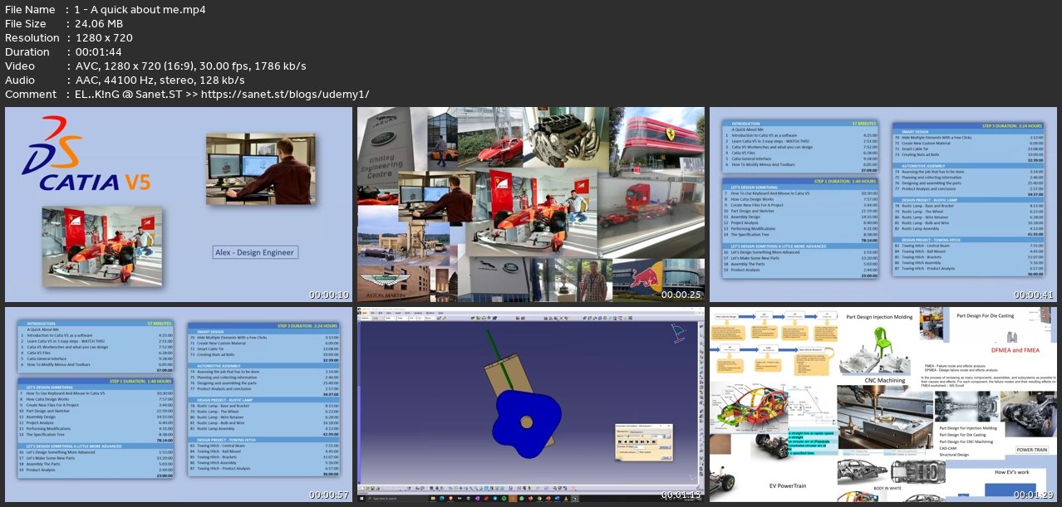Open the blue cam mechanism simulation thumbnail
Image resolution: width=1062 pixels, height=507 pixels.
(531, 404)
